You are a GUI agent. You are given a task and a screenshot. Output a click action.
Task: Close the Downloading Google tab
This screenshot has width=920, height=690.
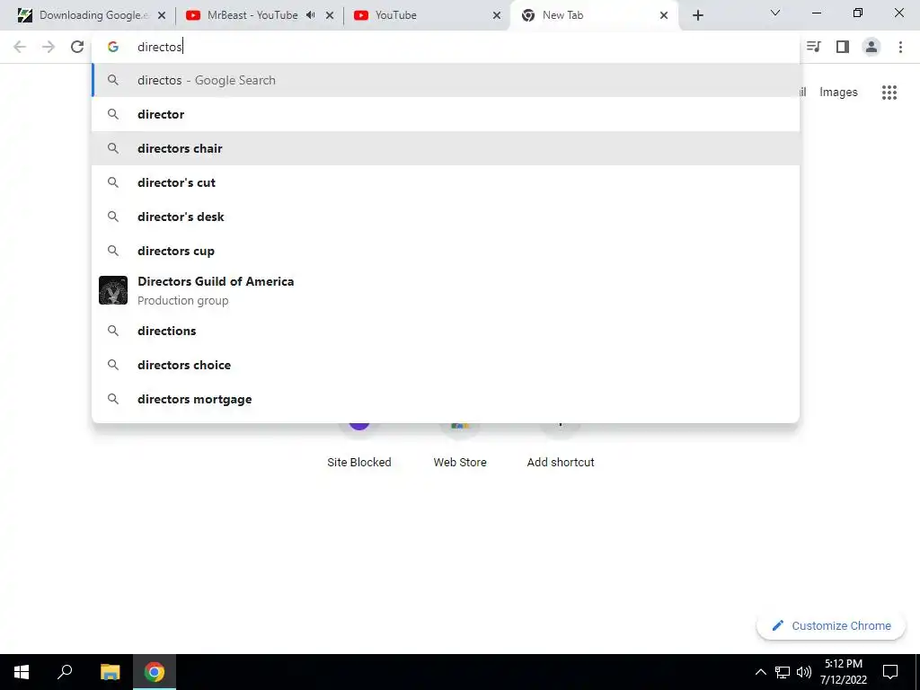[162, 15]
